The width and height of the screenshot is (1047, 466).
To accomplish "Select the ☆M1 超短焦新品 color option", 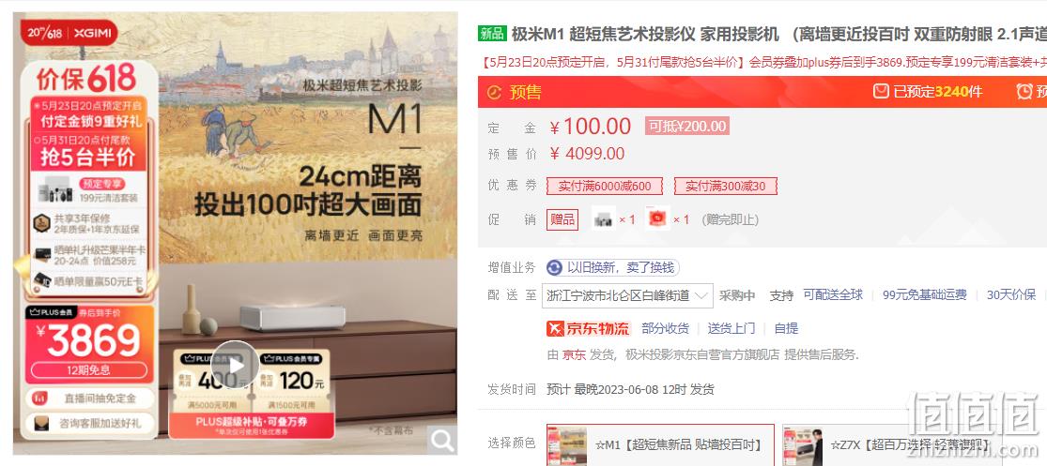I will [660, 444].
